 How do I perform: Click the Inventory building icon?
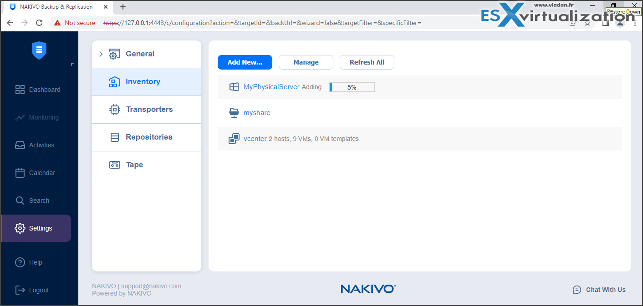coord(114,82)
